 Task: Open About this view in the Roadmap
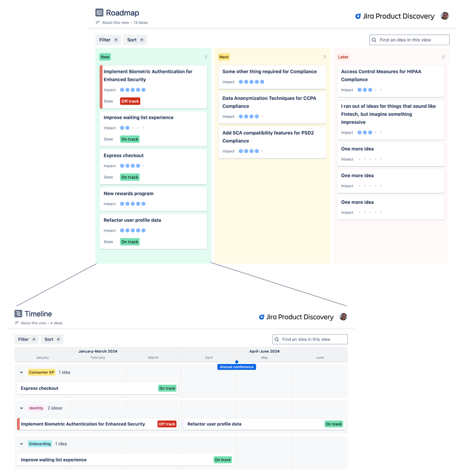tap(113, 22)
